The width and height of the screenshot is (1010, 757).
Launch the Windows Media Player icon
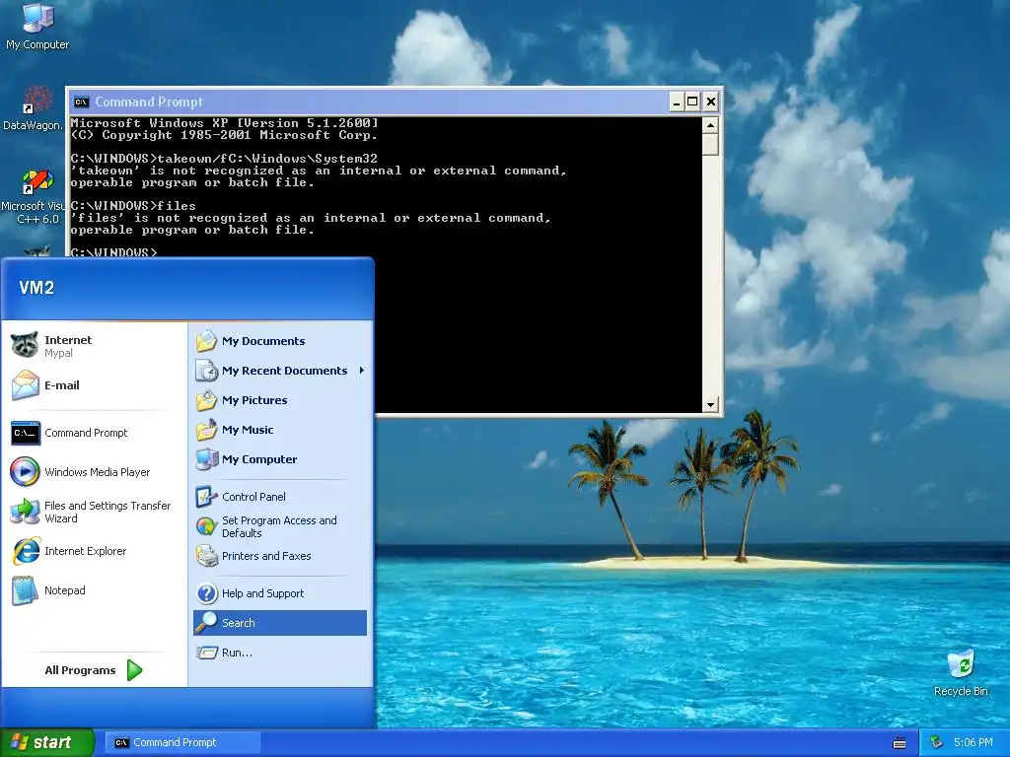[25, 472]
